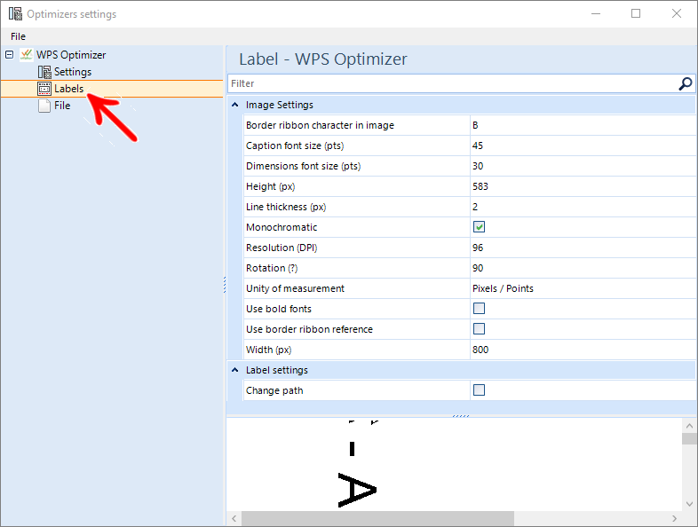698x527 pixels.
Task: Tick the Change path checkbox
Action: click(x=480, y=389)
